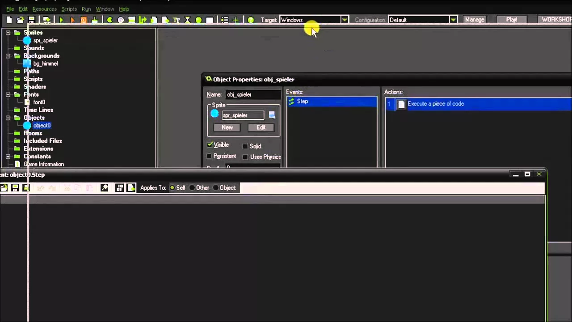Open the Configuration dropdown
This screenshot has height=322, width=572.
coord(453,20)
